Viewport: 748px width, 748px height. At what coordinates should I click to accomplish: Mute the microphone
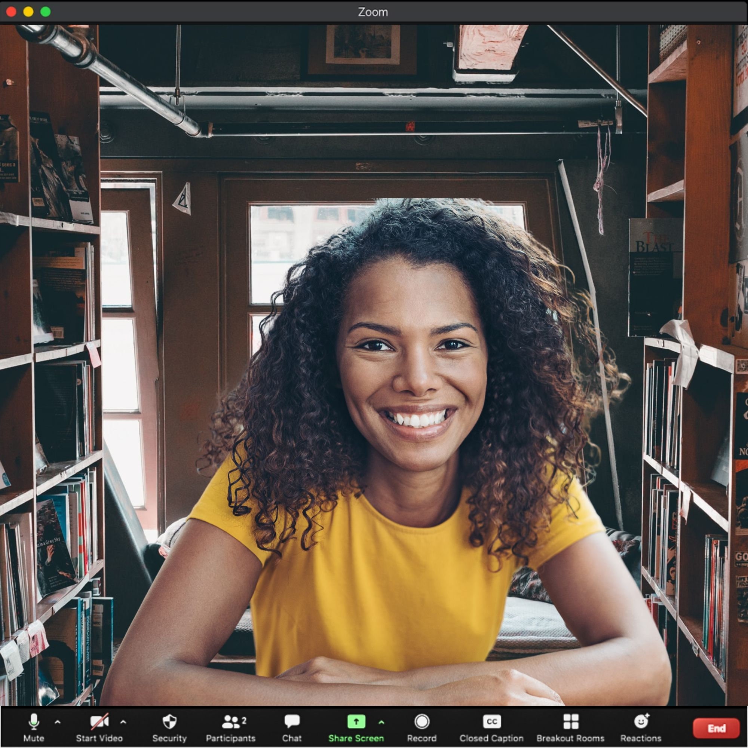34,728
